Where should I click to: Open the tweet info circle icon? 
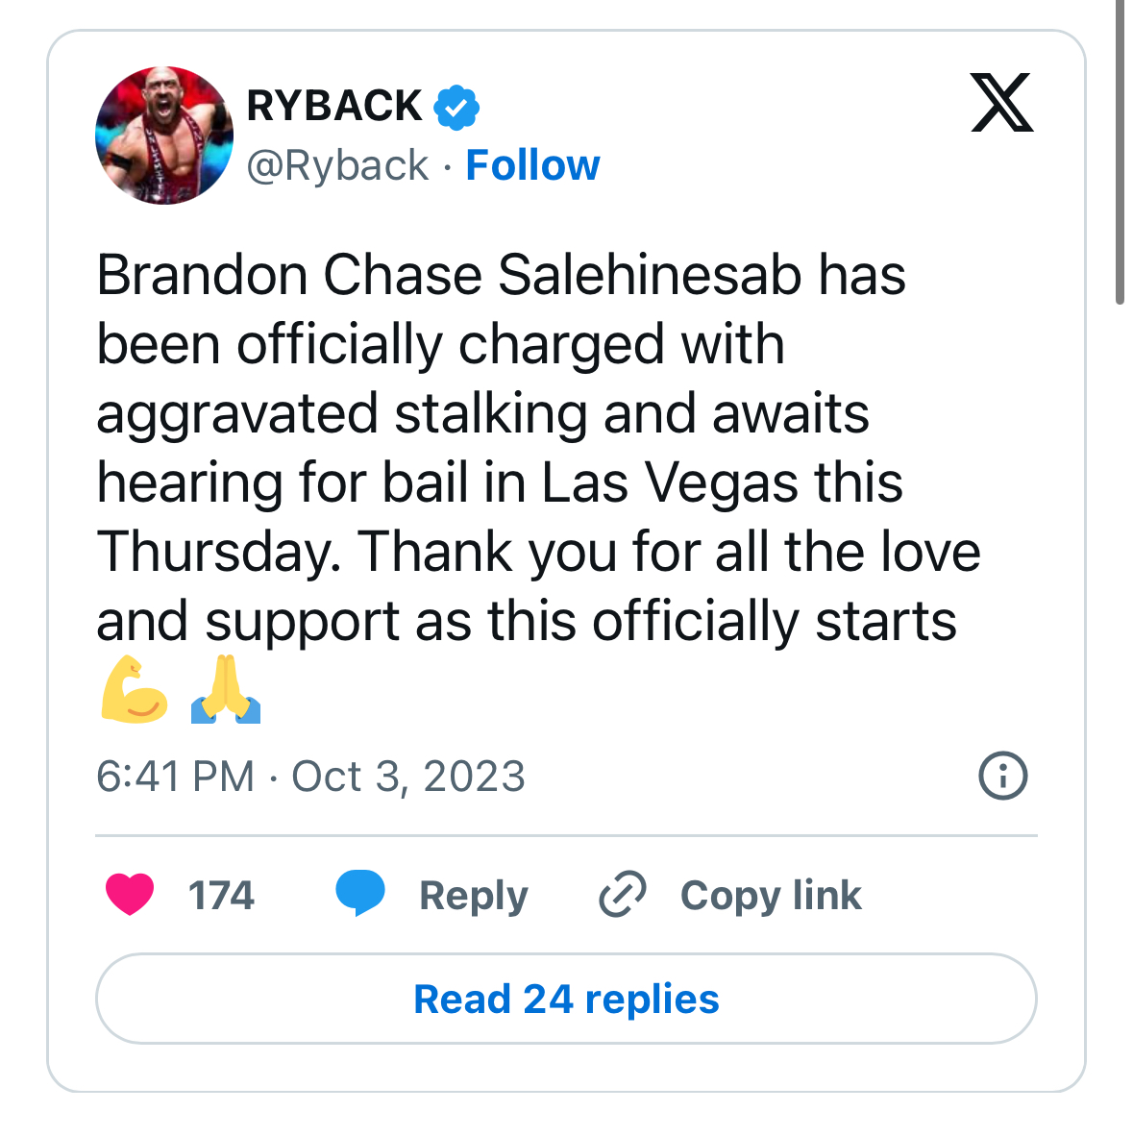(x=1002, y=776)
